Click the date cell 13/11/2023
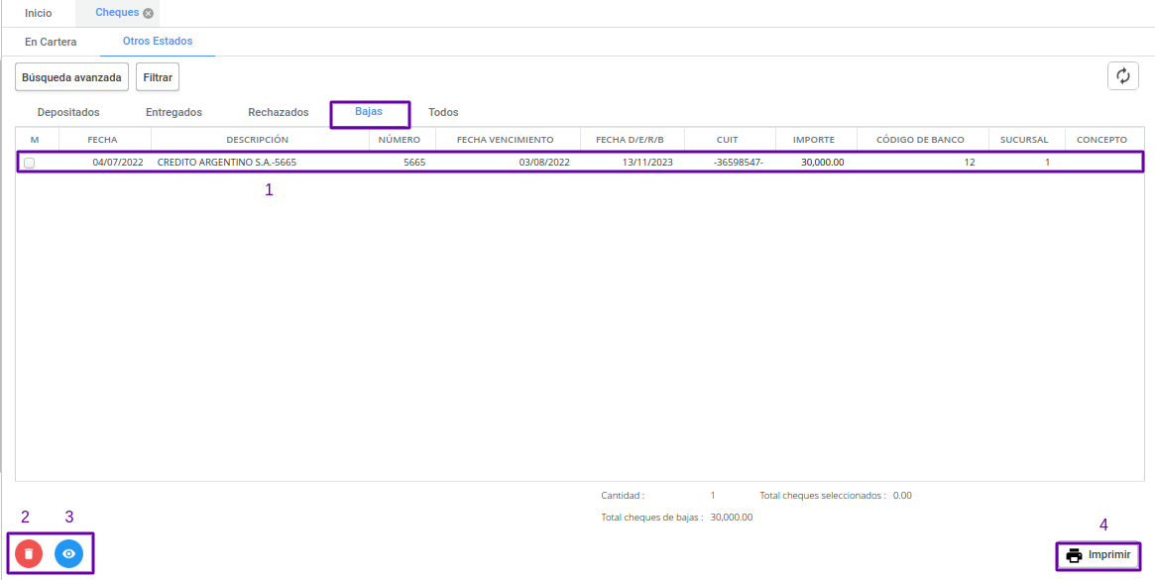 [x=648, y=163]
